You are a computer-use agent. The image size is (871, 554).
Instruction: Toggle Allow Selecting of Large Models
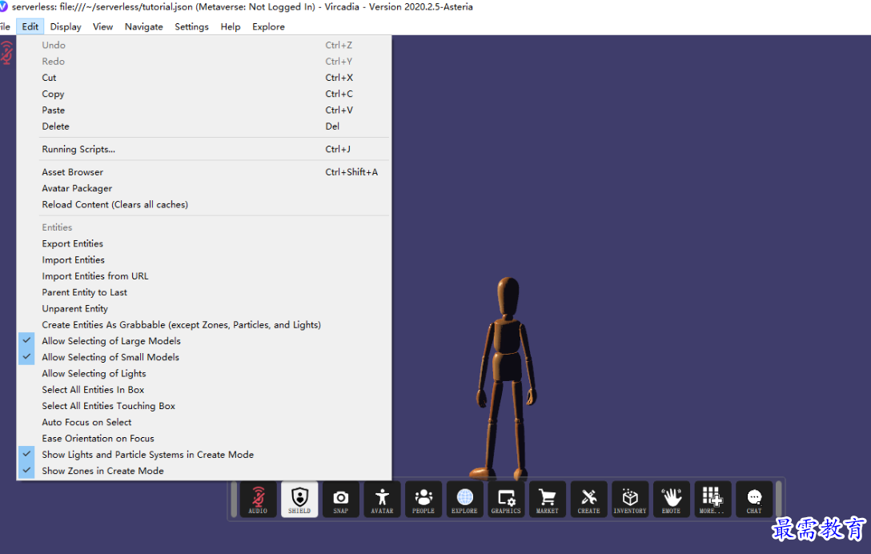click(204, 340)
